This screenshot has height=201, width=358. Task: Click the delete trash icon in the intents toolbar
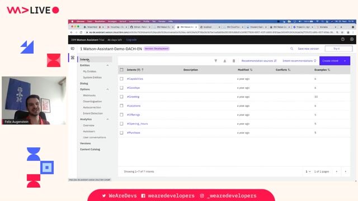pos(234,61)
